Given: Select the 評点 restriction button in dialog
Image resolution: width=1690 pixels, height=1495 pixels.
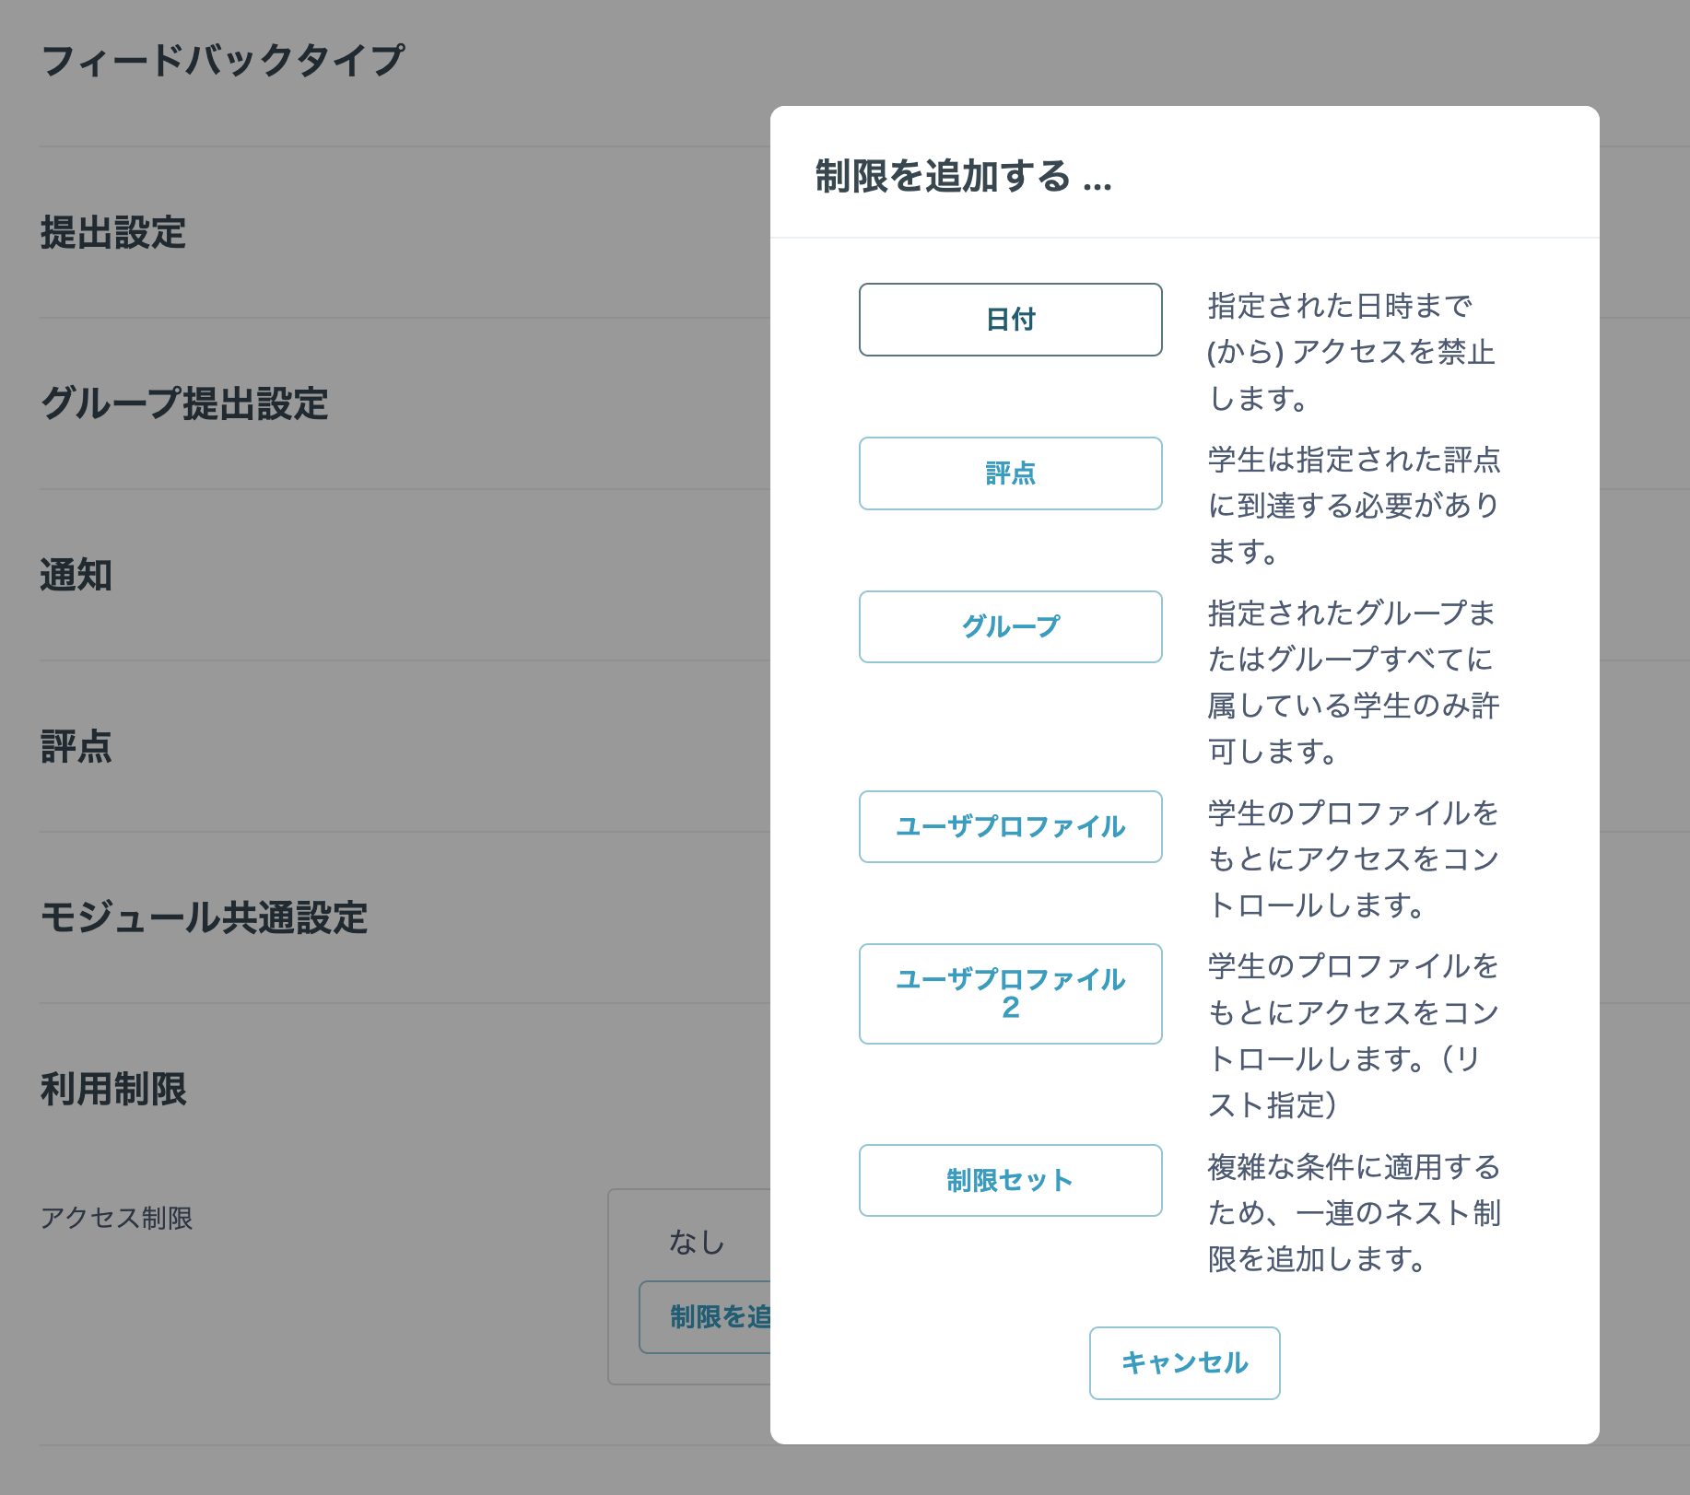Looking at the screenshot, I should tap(1010, 473).
